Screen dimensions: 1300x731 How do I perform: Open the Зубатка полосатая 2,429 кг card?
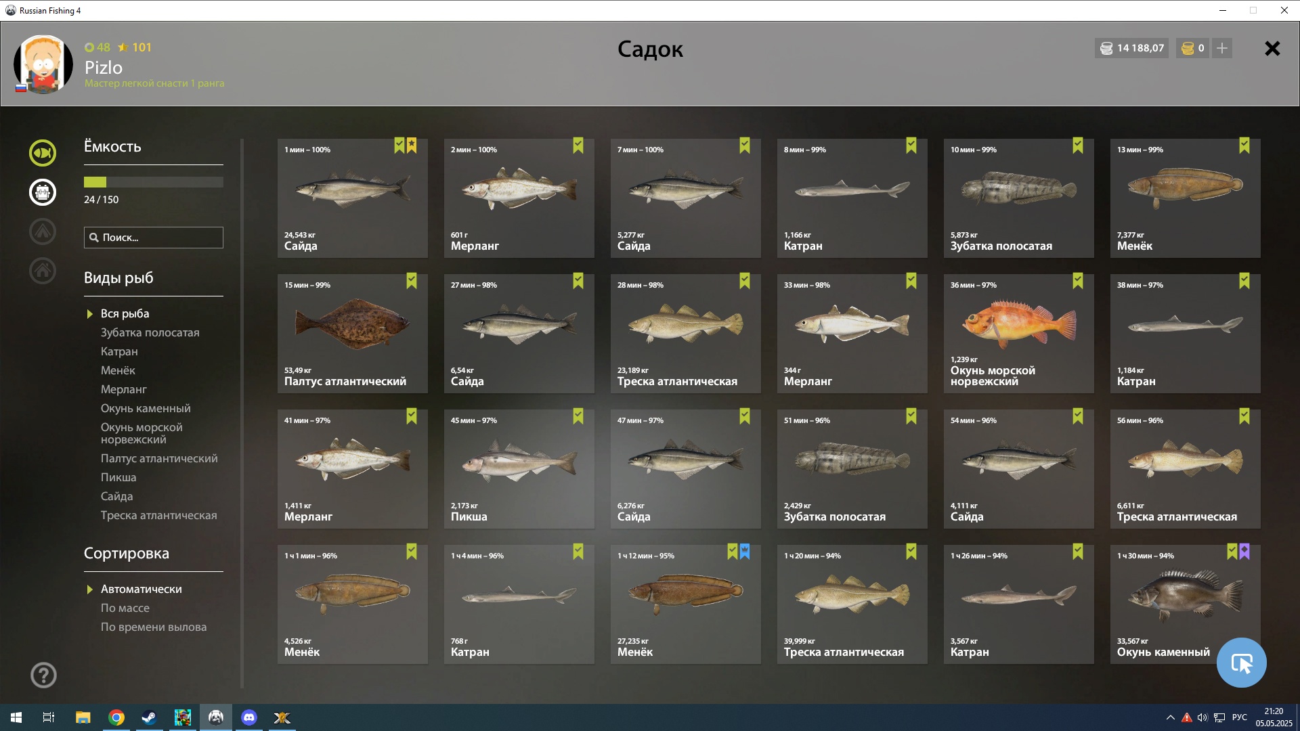852,469
